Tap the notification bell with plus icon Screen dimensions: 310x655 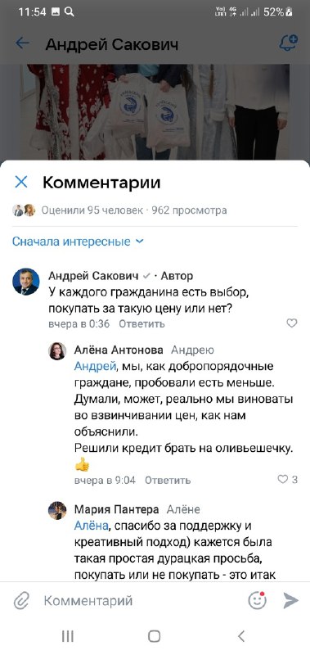click(288, 43)
